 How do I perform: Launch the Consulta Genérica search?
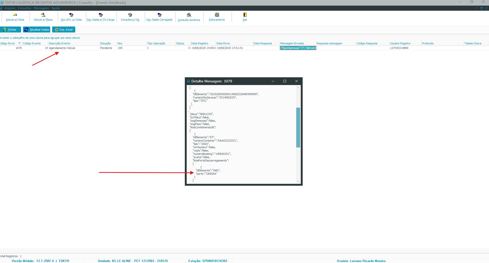(x=189, y=17)
